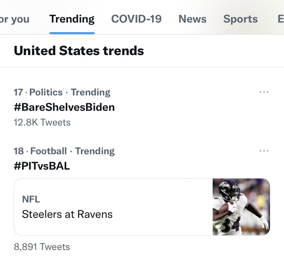The width and height of the screenshot is (284, 263).
Task: Click the 8,891 Tweets count
Action: [x=42, y=247]
